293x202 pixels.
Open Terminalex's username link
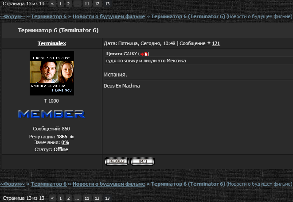[x=52, y=43]
